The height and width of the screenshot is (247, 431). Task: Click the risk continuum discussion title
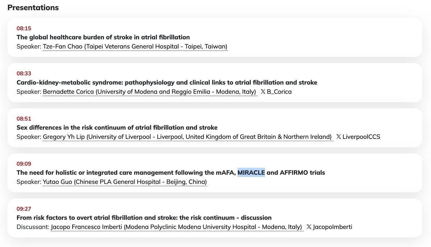click(144, 218)
